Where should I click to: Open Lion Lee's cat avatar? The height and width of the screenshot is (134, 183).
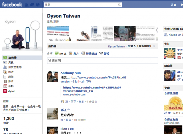point(53,130)
